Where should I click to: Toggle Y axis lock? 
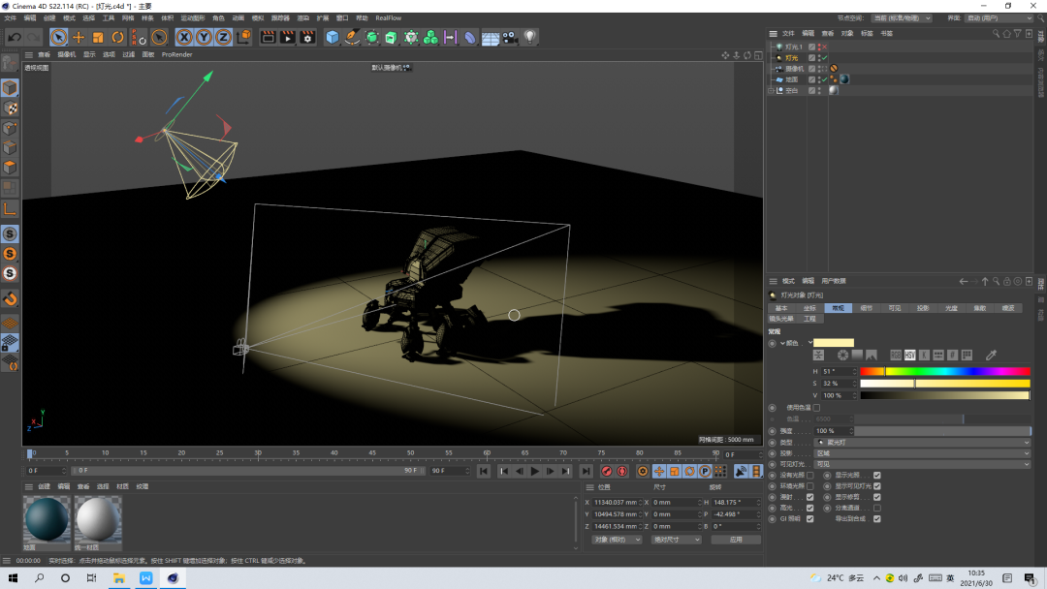[204, 38]
